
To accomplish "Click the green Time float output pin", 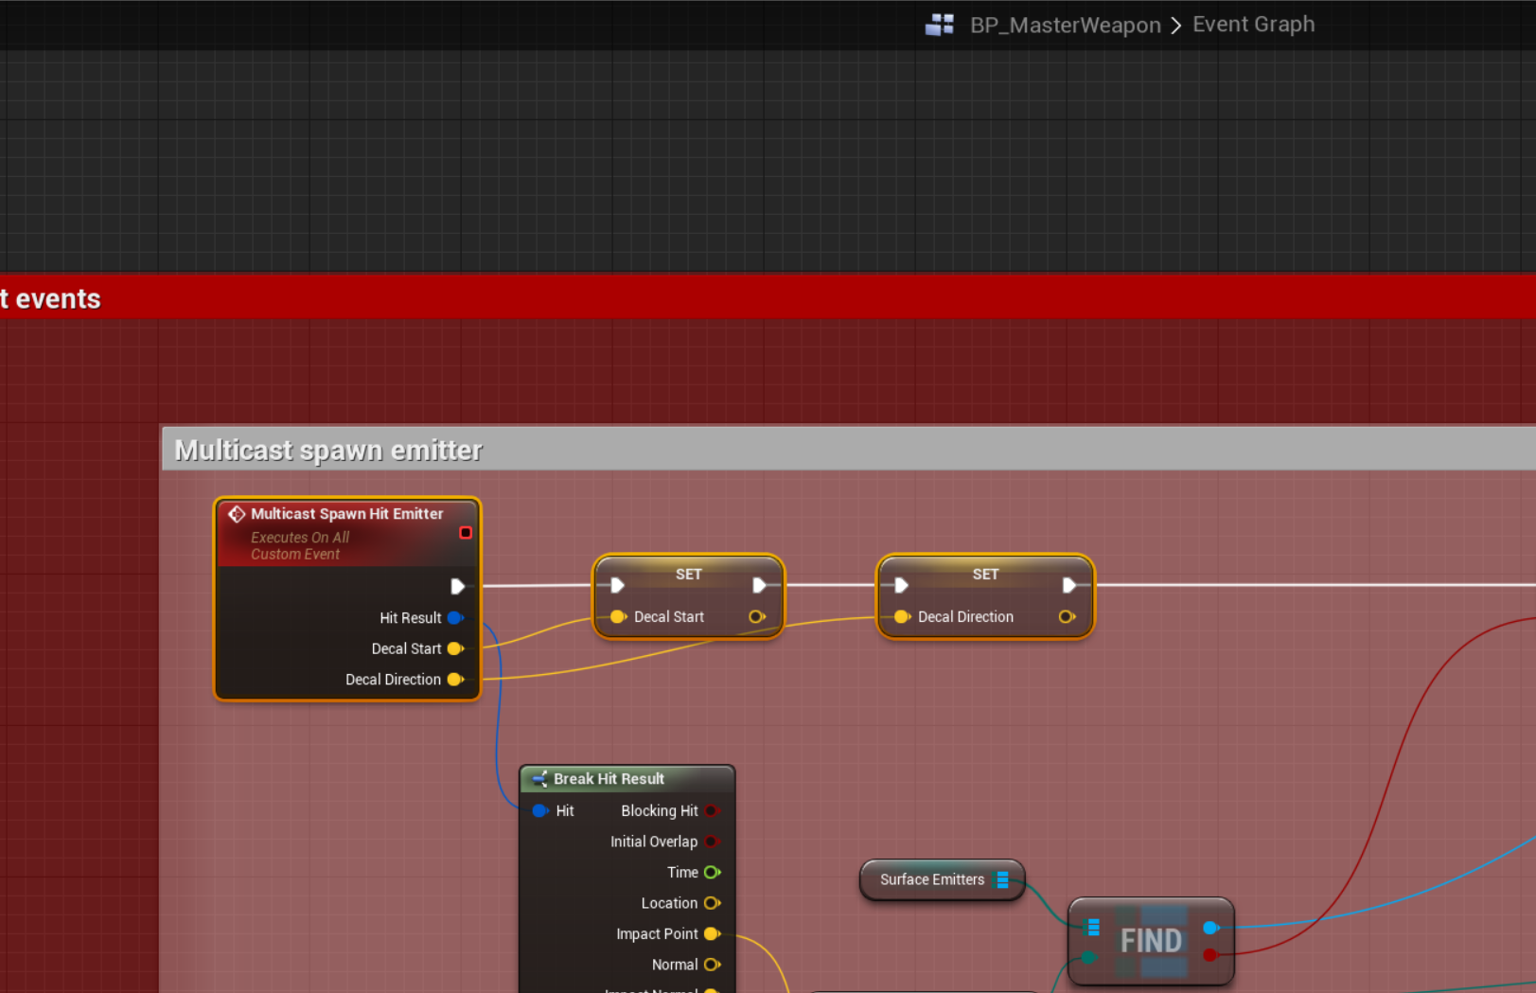I will [712, 873].
